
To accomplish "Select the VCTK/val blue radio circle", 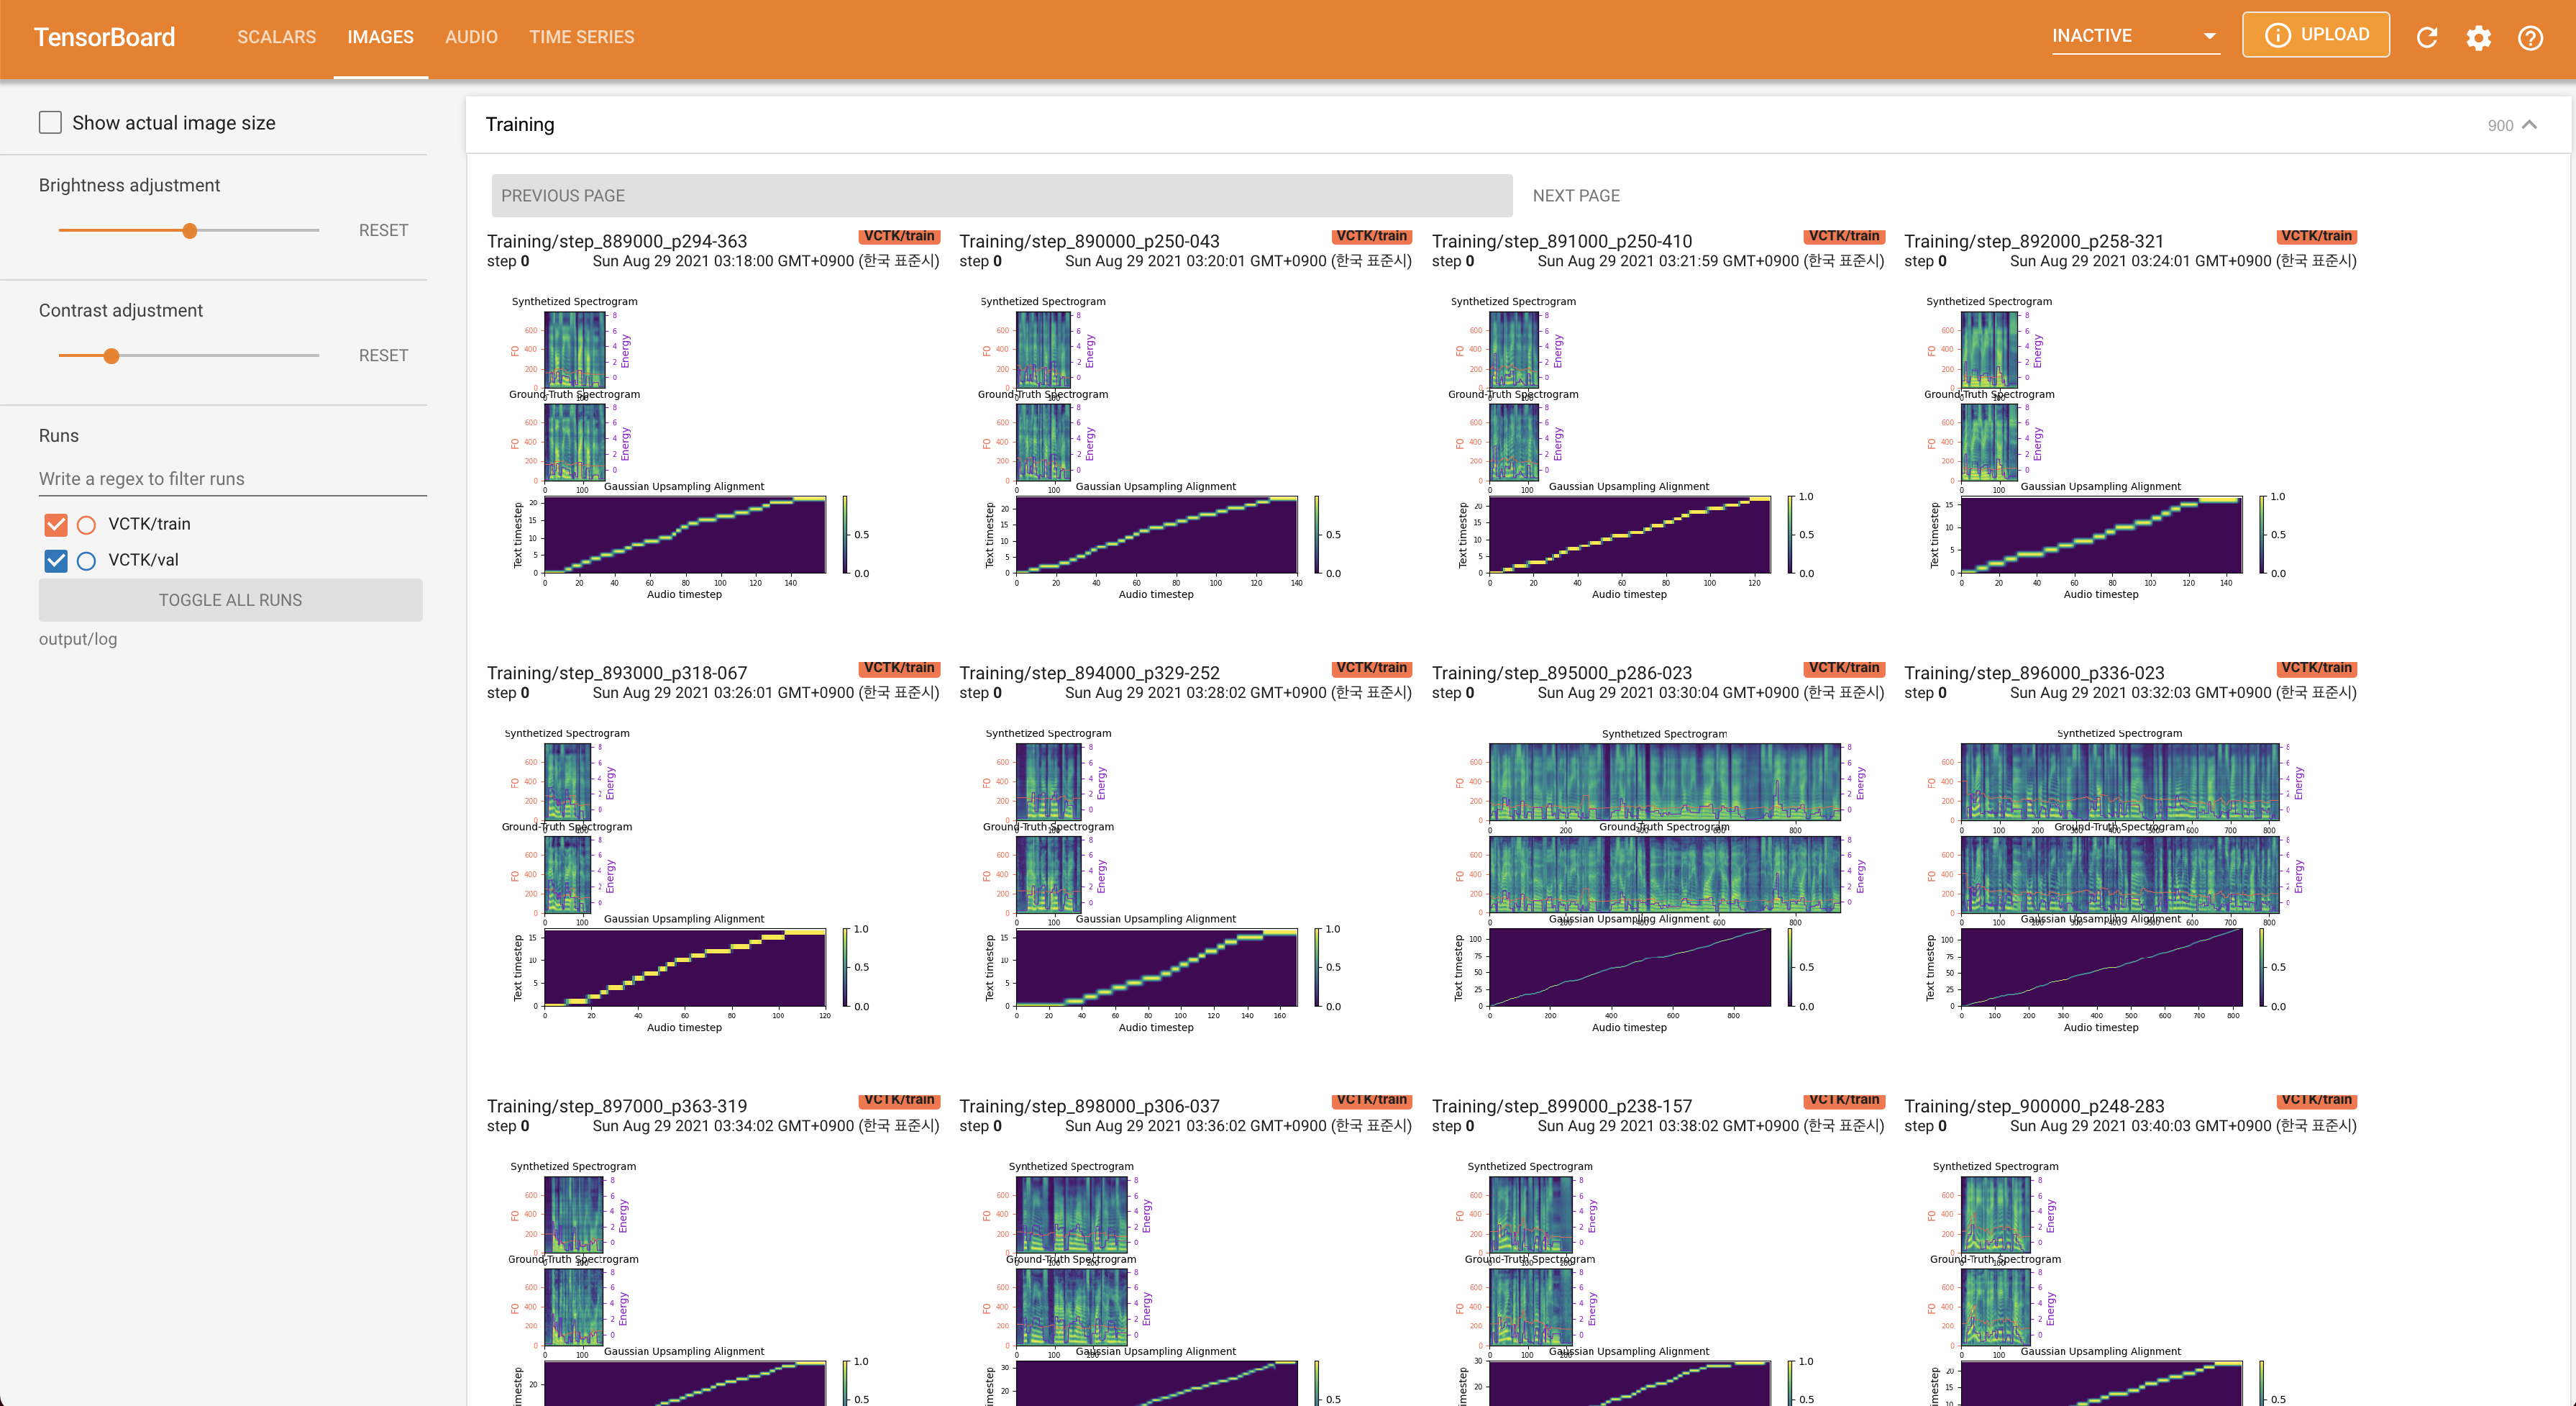I will [x=87, y=561].
